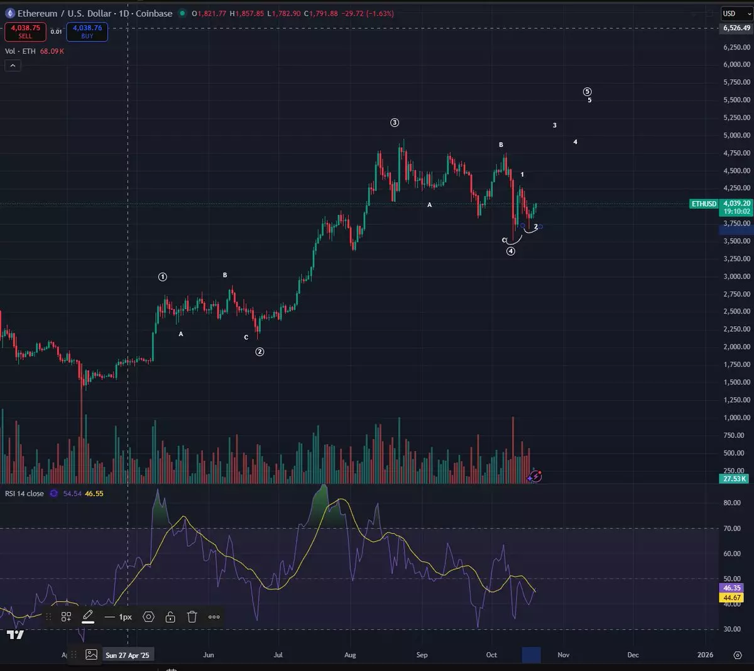Click the green market status dot

tap(182, 13)
